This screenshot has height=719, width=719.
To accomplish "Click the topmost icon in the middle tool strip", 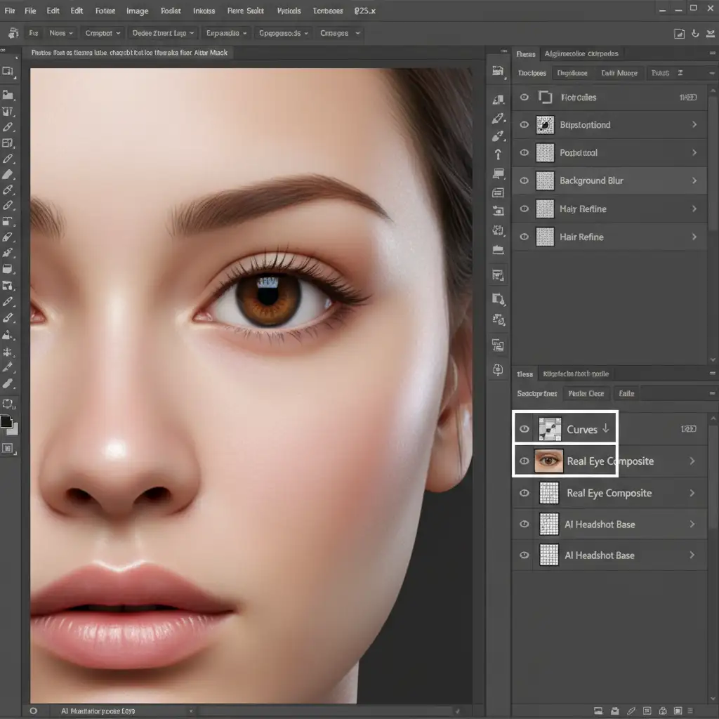I will (x=499, y=70).
